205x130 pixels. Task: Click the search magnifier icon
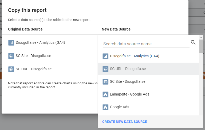click(x=193, y=42)
